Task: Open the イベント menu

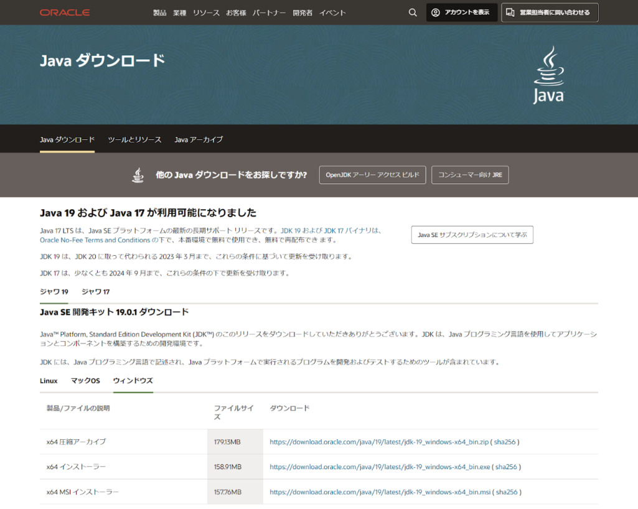Action: (332, 12)
